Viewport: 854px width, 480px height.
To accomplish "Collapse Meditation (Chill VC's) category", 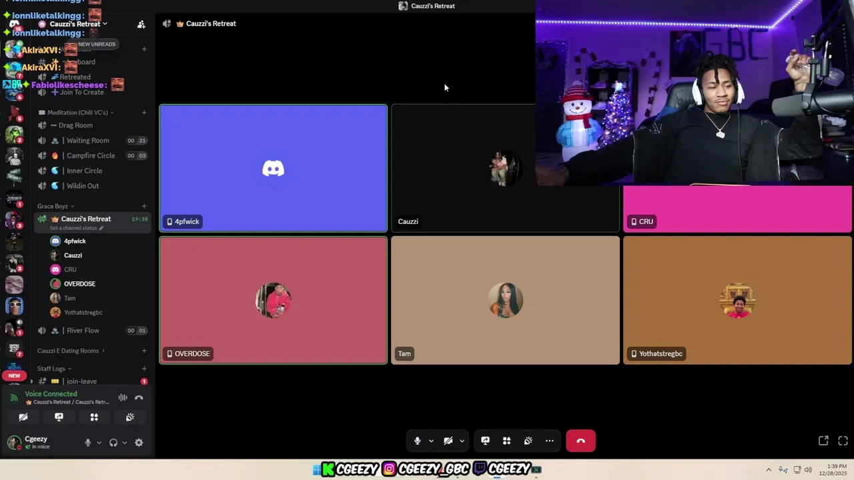I will coord(76,113).
